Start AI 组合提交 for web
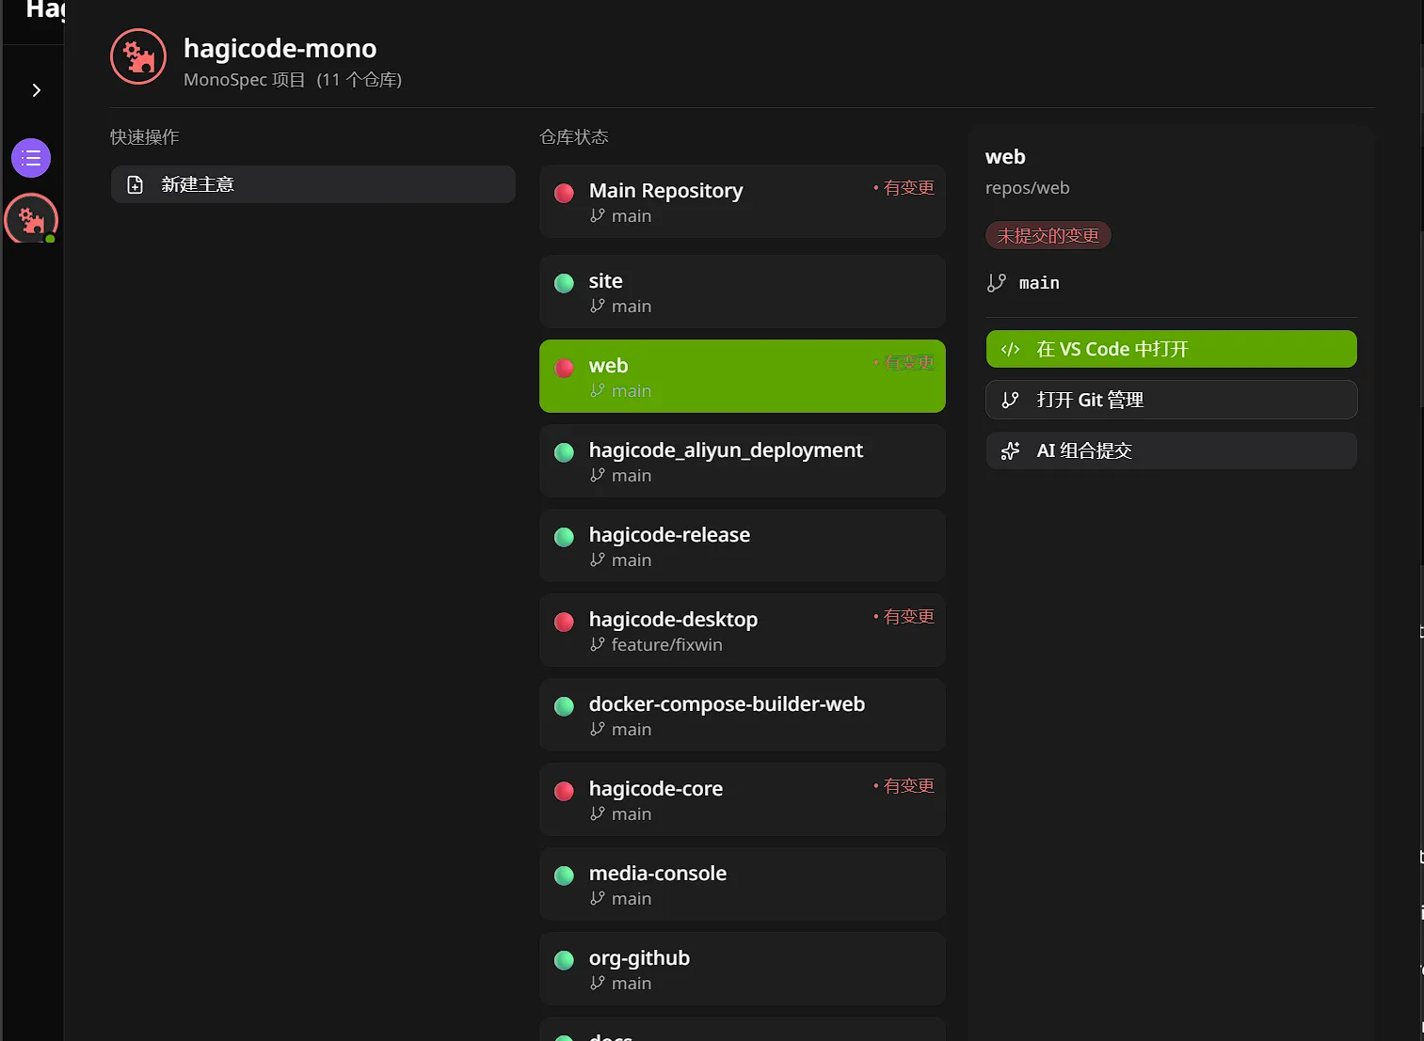The image size is (1424, 1041). [x=1171, y=451]
